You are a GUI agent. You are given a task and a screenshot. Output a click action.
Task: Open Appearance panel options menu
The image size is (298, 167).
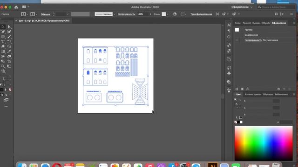coord(294,23)
